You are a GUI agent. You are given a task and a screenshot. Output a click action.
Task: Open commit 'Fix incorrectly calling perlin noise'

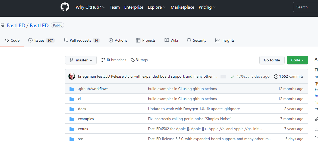(190, 119)
